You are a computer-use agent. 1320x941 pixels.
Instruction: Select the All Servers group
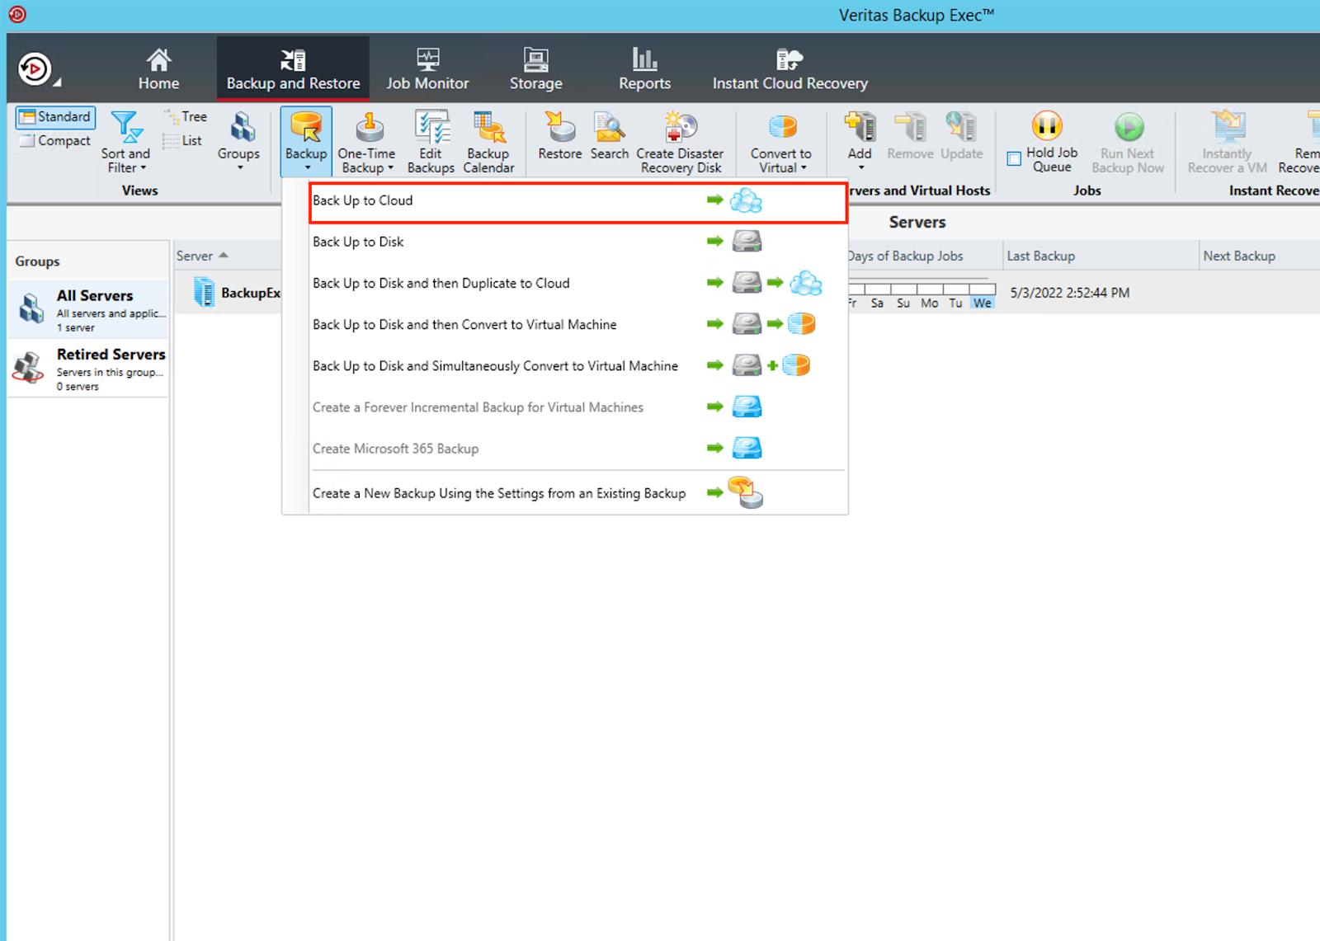[88, 309]
